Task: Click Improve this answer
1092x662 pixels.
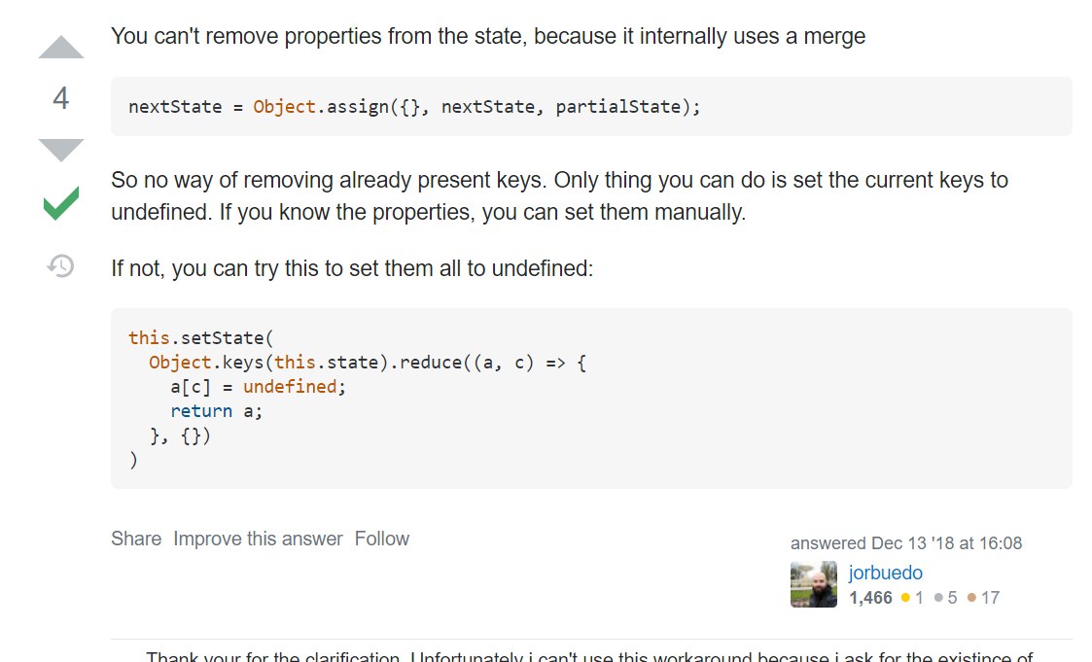Action: [258, 539]
